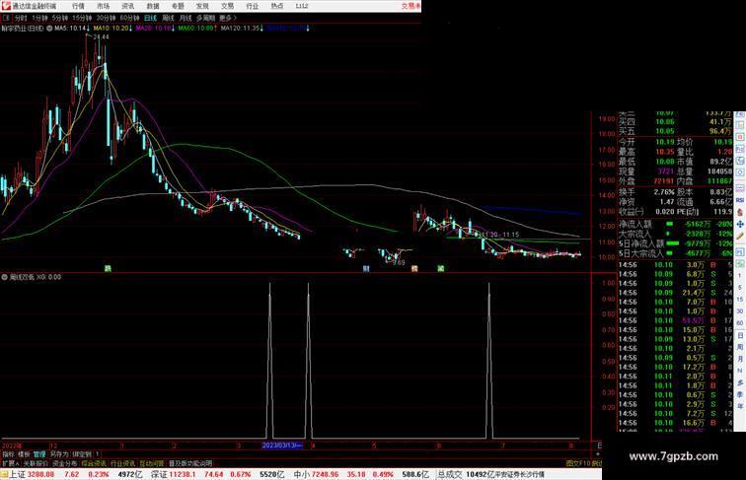Screen dimensions: 746x480
Task: Click the circle icon beside 翰宇药业(日线) label
Action: coord(49,29)
